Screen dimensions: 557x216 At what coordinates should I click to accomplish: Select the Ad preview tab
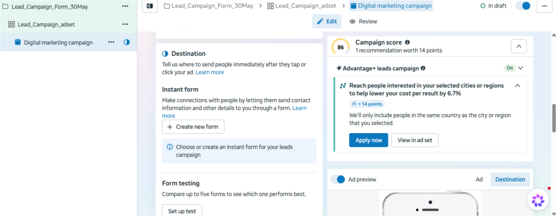tap(479, 179)
